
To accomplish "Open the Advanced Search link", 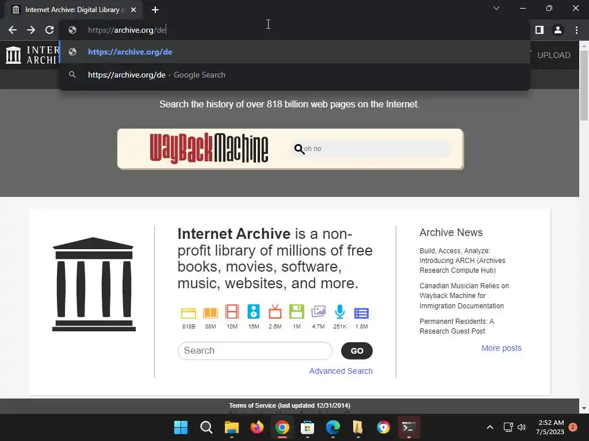I will pyautogui.click(x=341, y=371).
